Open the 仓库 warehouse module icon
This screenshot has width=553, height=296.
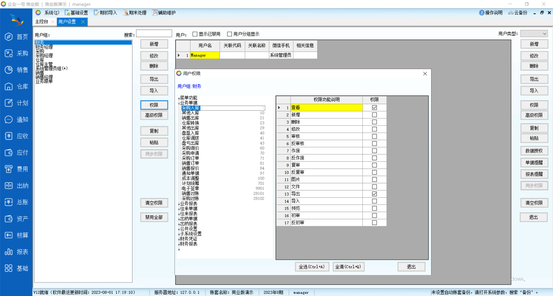(x=9, y=87)
